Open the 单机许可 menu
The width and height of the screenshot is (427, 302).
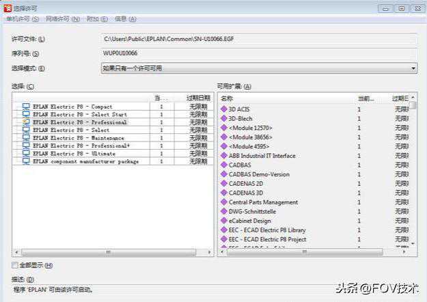pyautogui.click(x=22, y=19)
